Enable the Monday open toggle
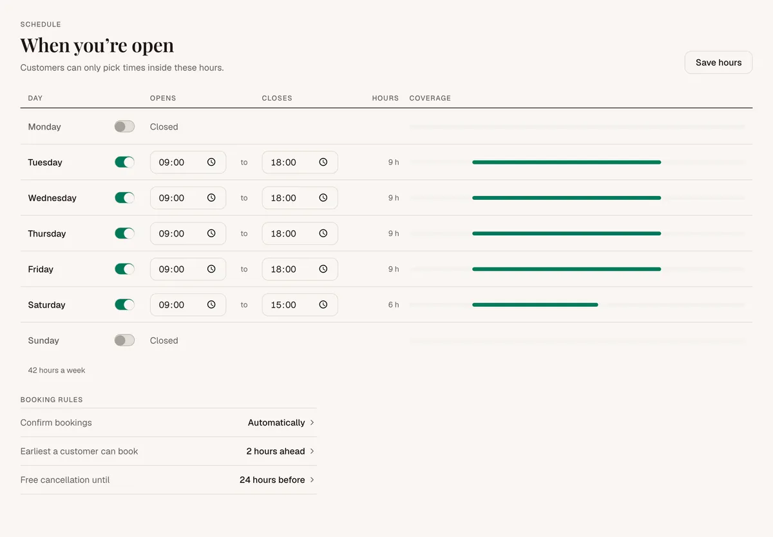 point(124,127)
